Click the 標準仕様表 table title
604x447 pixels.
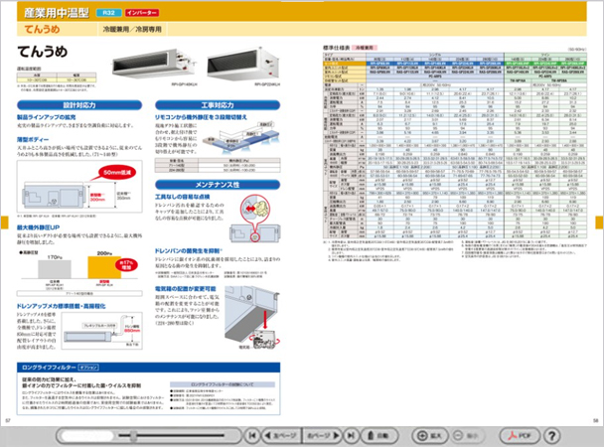click(337, 48)
